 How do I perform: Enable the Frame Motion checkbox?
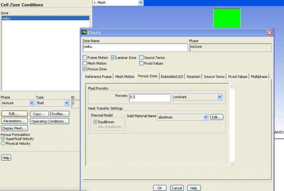[x=84, y=58]
